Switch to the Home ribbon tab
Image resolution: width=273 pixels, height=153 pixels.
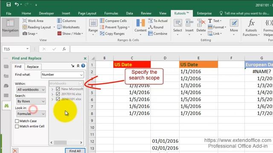coord(26,13)
